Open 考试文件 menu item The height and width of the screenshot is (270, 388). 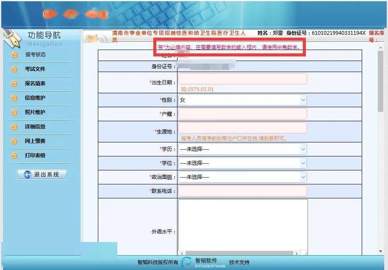point(35,69)
